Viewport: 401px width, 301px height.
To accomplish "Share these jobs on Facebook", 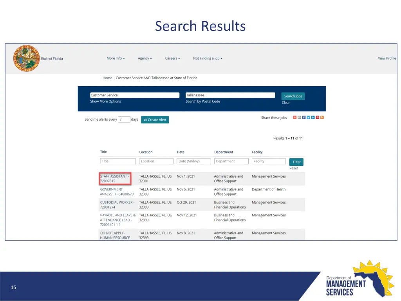I will [304, 118].
